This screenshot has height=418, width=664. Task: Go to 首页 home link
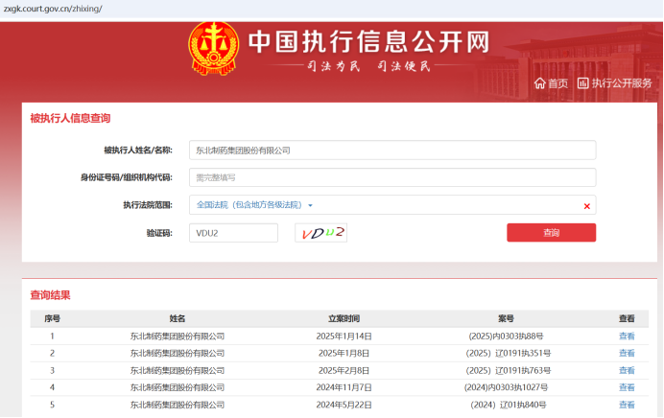[x=558, y=83]
